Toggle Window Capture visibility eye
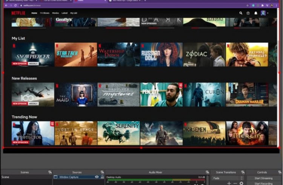283x185 pixels. tap(97, 177)
